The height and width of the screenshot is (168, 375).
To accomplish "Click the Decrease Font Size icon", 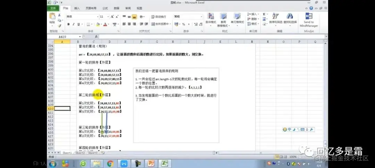I will [117, 17].
